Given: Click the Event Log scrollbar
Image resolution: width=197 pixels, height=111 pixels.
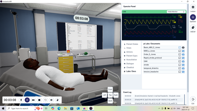Looking at the screenshot, I should 184,99.
